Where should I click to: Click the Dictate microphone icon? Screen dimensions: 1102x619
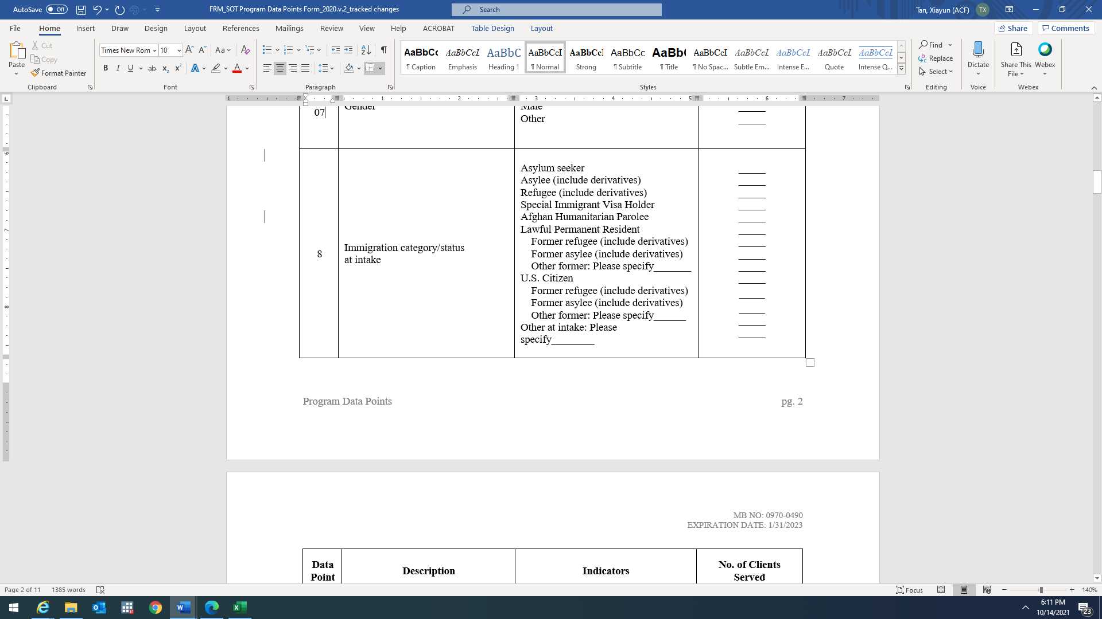pyautogui.click(x=978, y=50)
